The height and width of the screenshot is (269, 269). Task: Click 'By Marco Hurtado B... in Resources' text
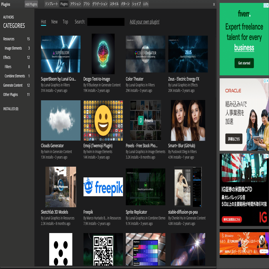click(x=102, y=218)
